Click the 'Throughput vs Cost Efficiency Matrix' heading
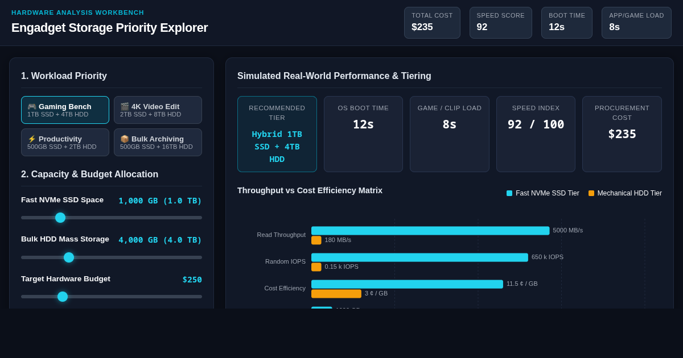Screen dimensions: 683x358 [x=310, y=190]
